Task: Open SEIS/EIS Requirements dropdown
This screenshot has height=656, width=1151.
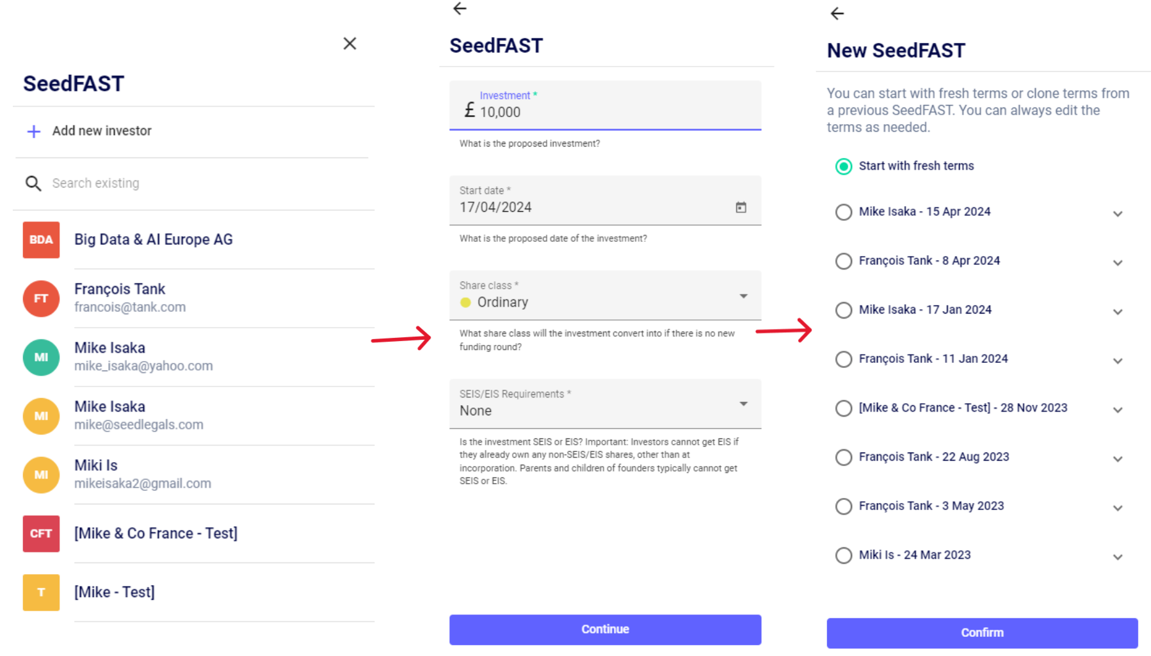Action: pos(743,404)
